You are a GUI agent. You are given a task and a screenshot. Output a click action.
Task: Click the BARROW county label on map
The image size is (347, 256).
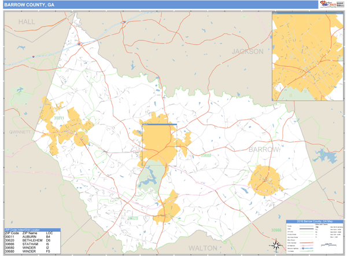(x=264, y=149)
